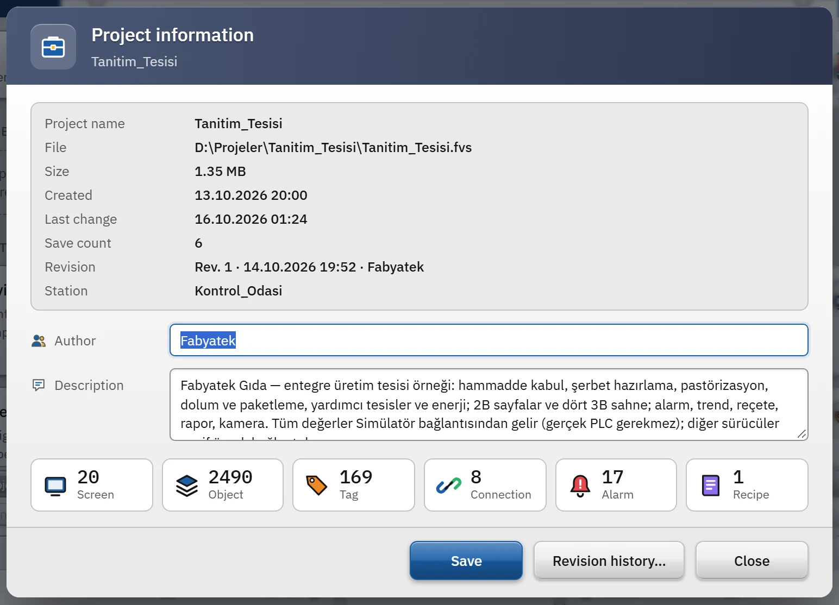This screenshot has width=839, height=605.
Task: Click the Created label
Action: 68,196
